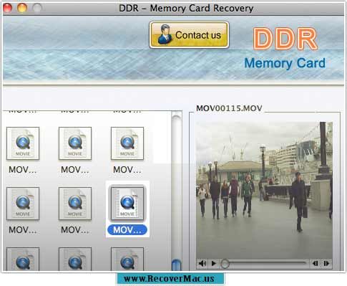Select first movie icon in bottom row
The height and width of the screenshot is (286, 347).
[23, 259]
